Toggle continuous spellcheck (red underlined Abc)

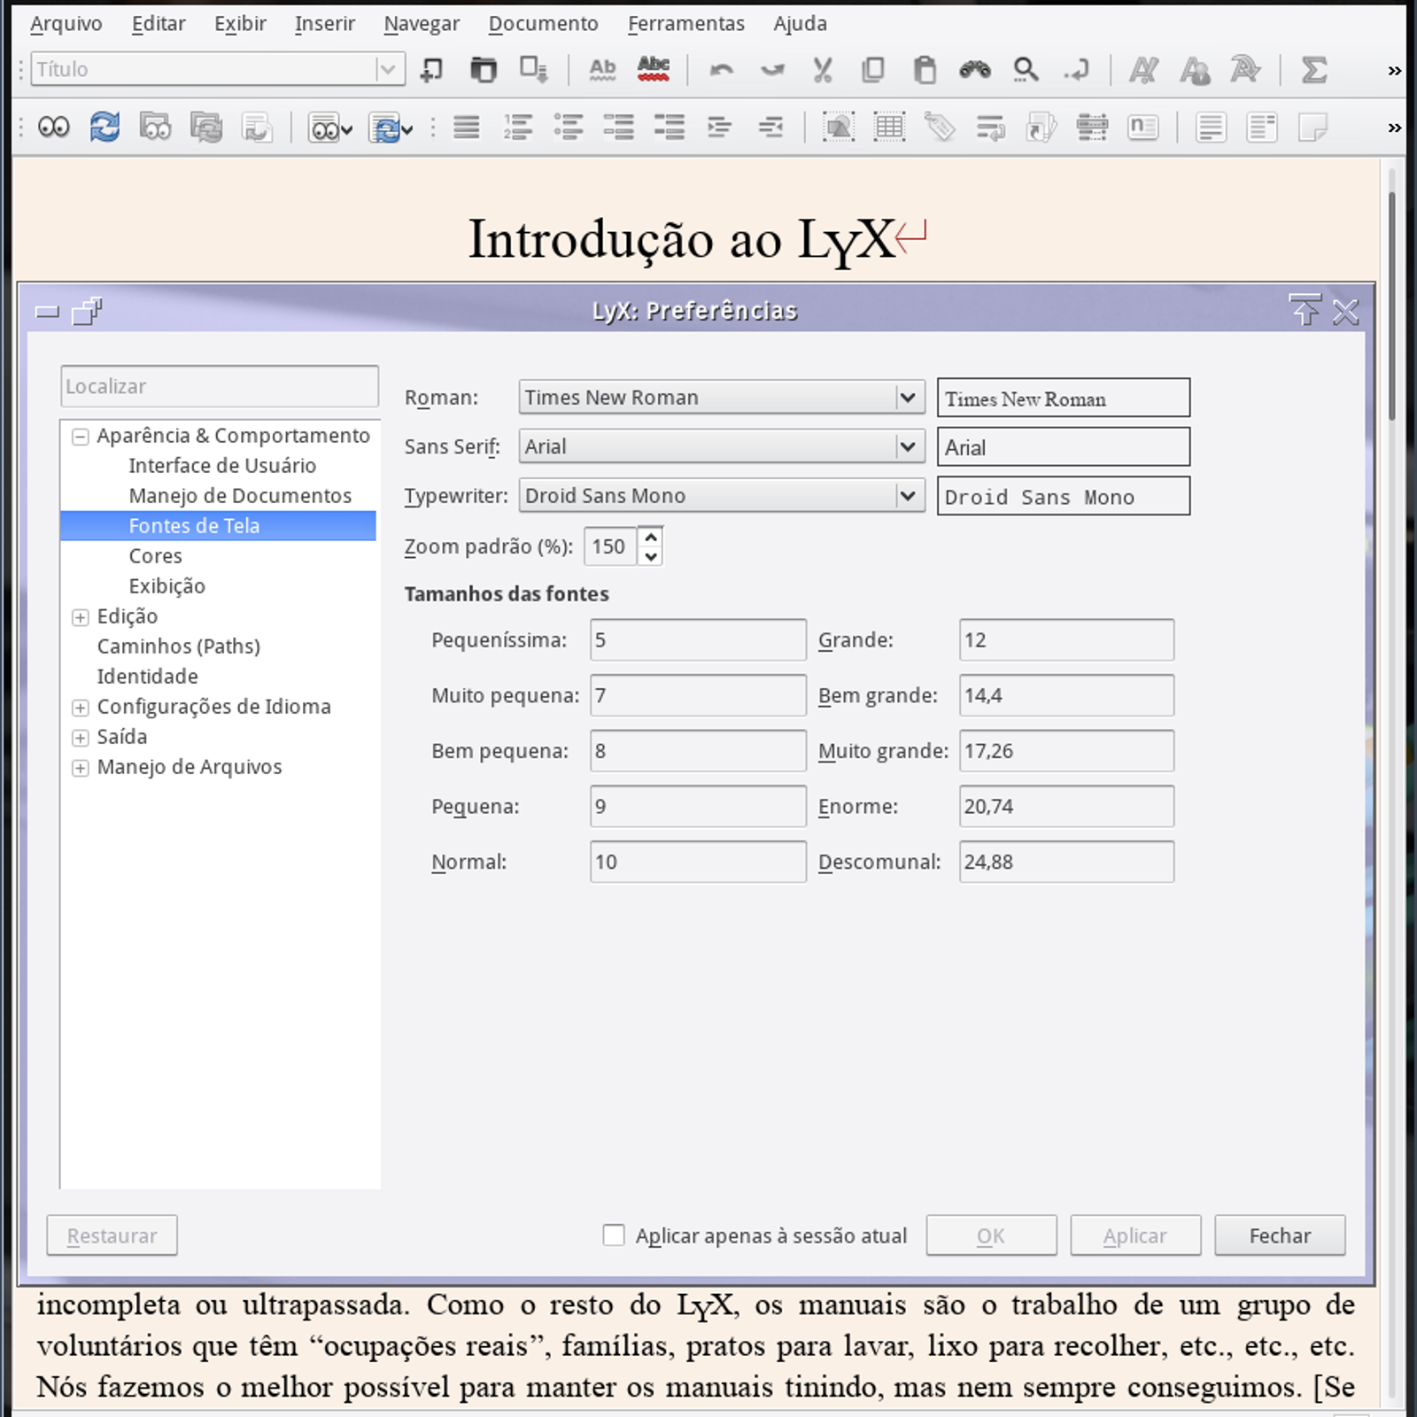654,69
